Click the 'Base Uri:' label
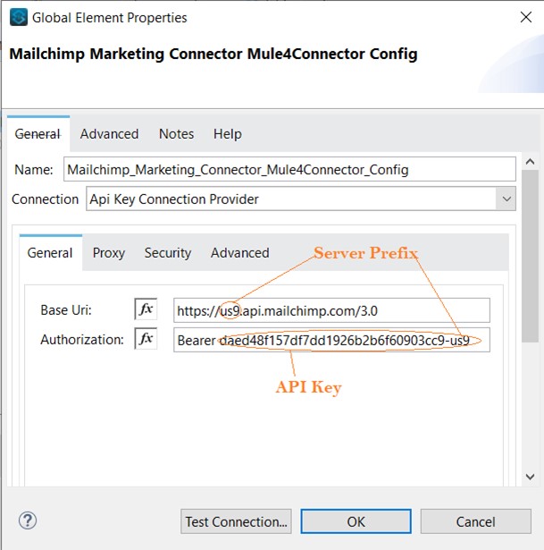The width and height of the screenshot is (544, 550). (66, 310)
